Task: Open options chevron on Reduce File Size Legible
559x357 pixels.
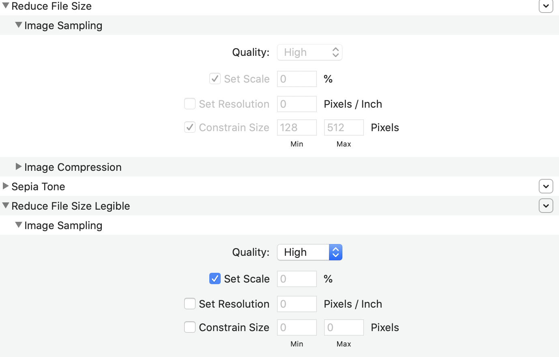Action: pyautogui.click(x=546, y=206)
